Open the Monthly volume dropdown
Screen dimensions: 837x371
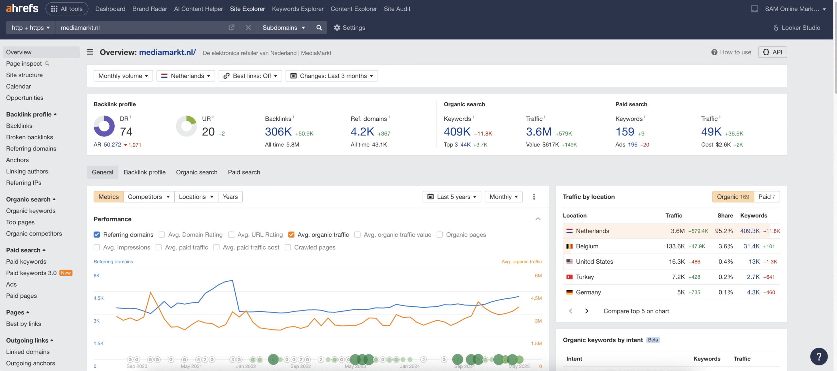coord(123,76)
